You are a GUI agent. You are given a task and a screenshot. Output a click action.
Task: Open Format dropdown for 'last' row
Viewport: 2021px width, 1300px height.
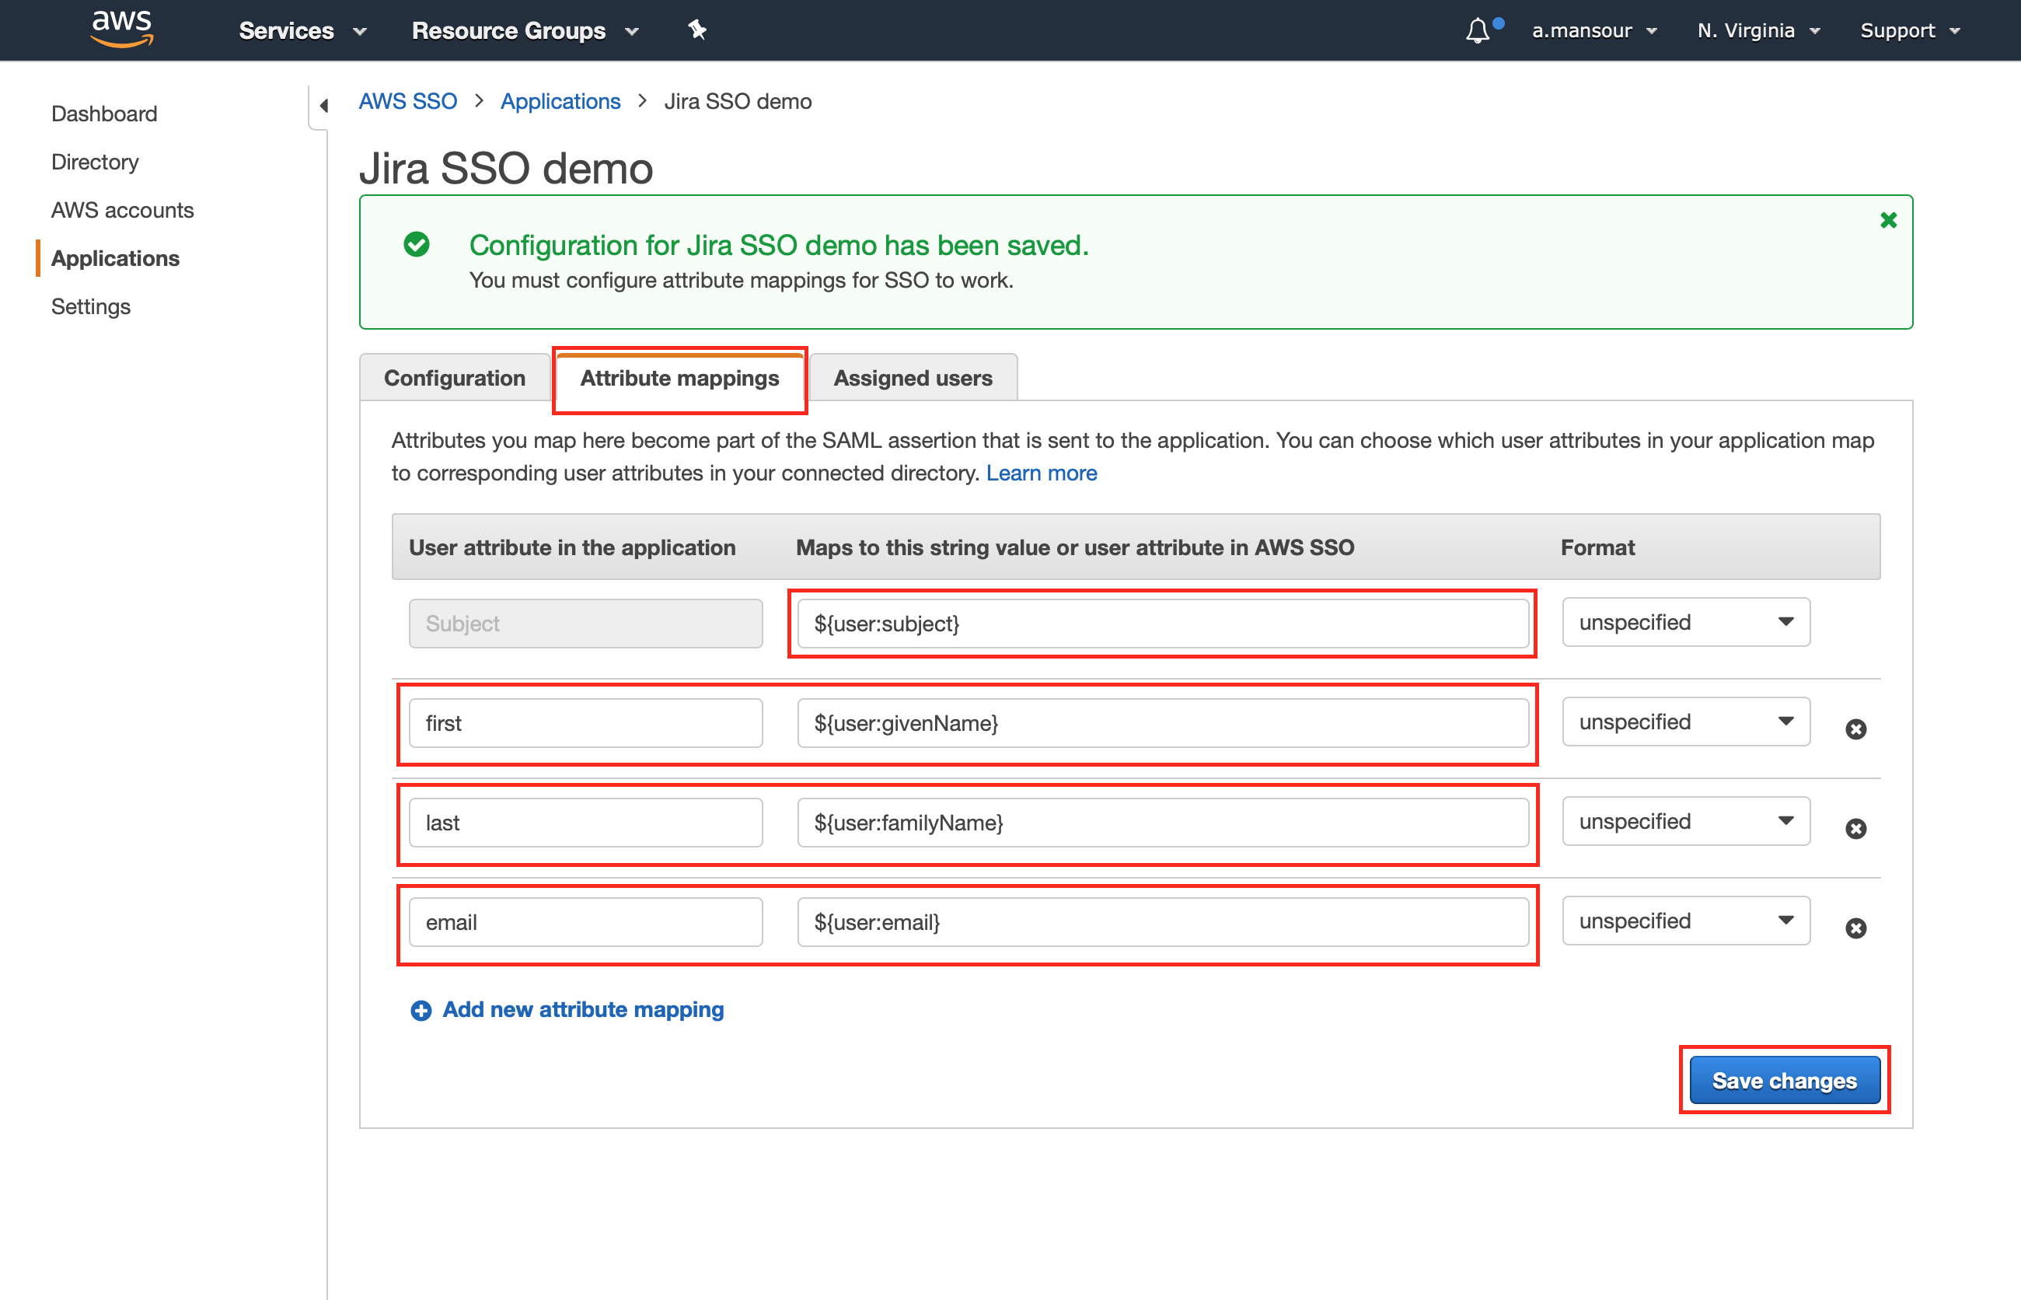point(1685,821)
